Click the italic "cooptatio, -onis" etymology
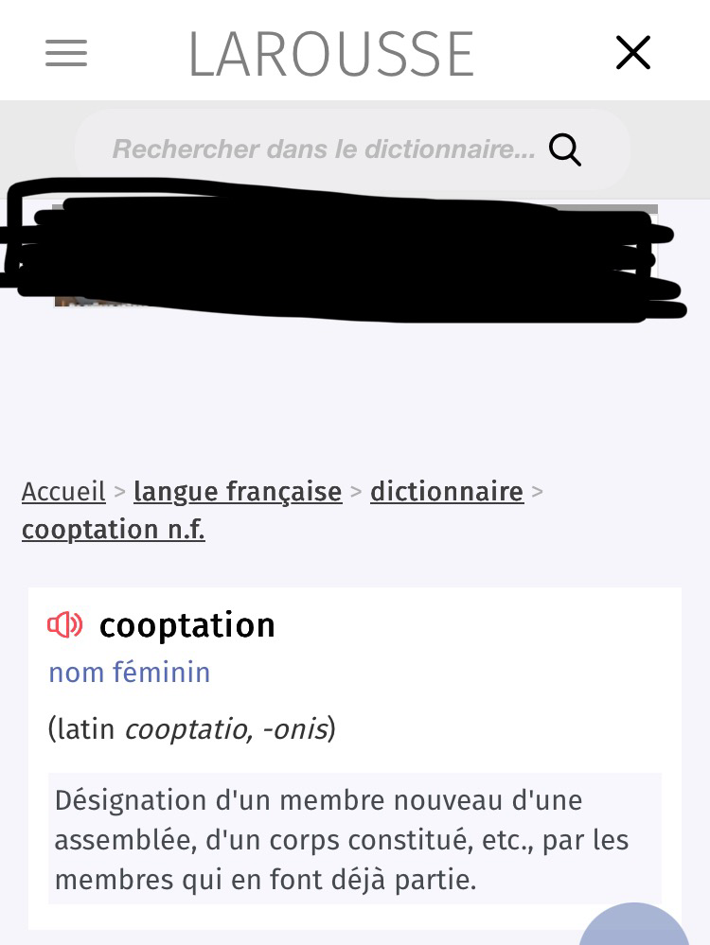Screen dimensions: 710x945 225,729
